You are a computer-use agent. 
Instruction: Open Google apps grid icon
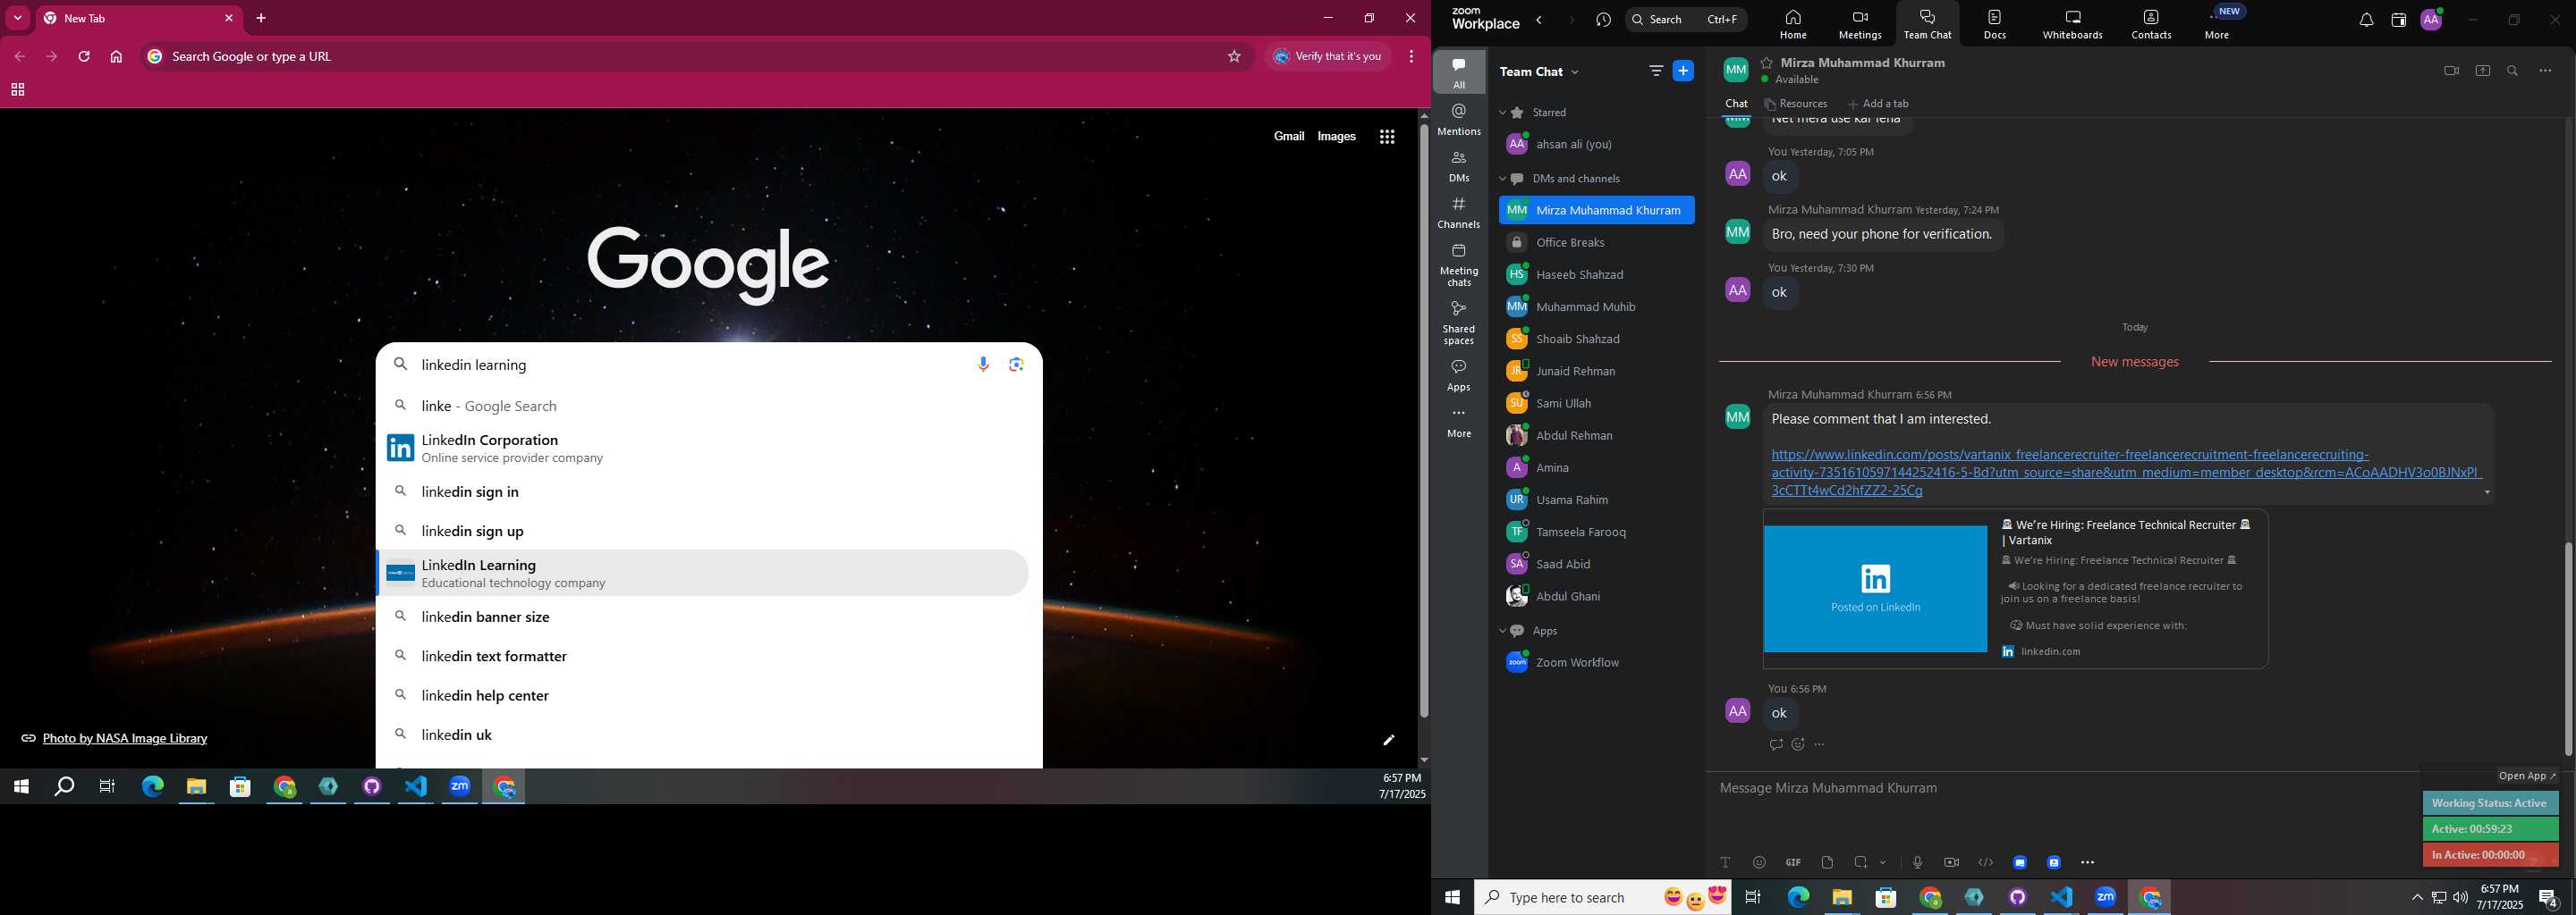1387,137
